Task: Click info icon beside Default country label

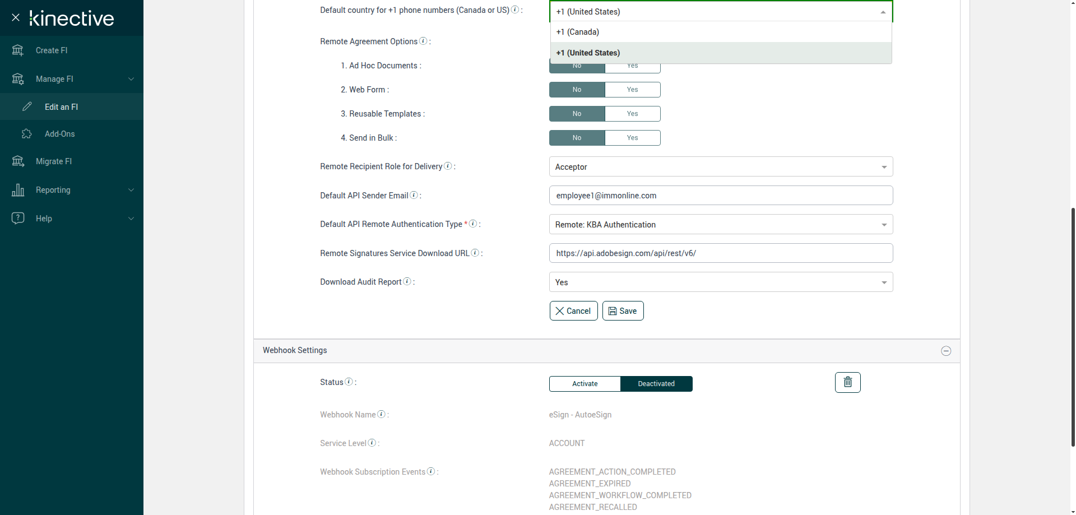Action: (x=515, y=10)
